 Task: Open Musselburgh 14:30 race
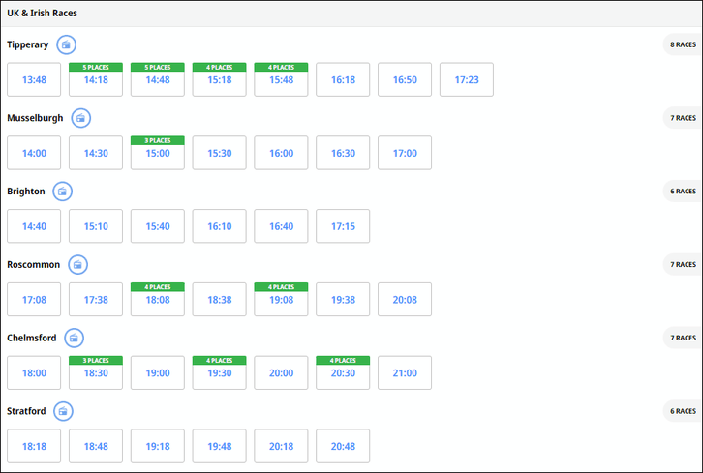[96, 153]
